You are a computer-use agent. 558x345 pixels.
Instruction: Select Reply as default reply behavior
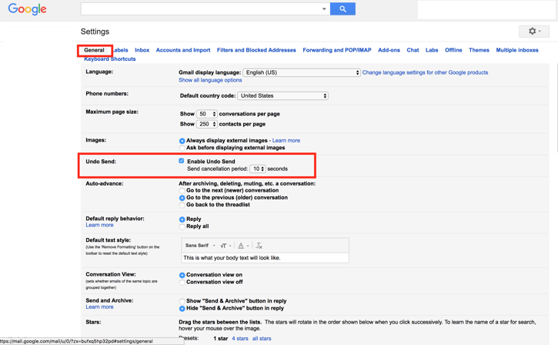point(182,219)
